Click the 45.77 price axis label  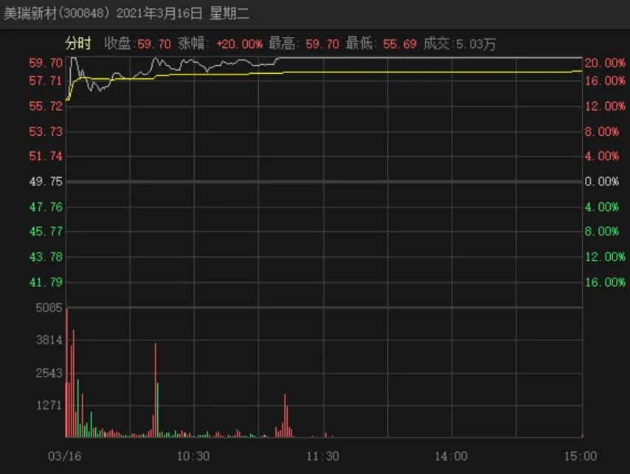(46, 232)
